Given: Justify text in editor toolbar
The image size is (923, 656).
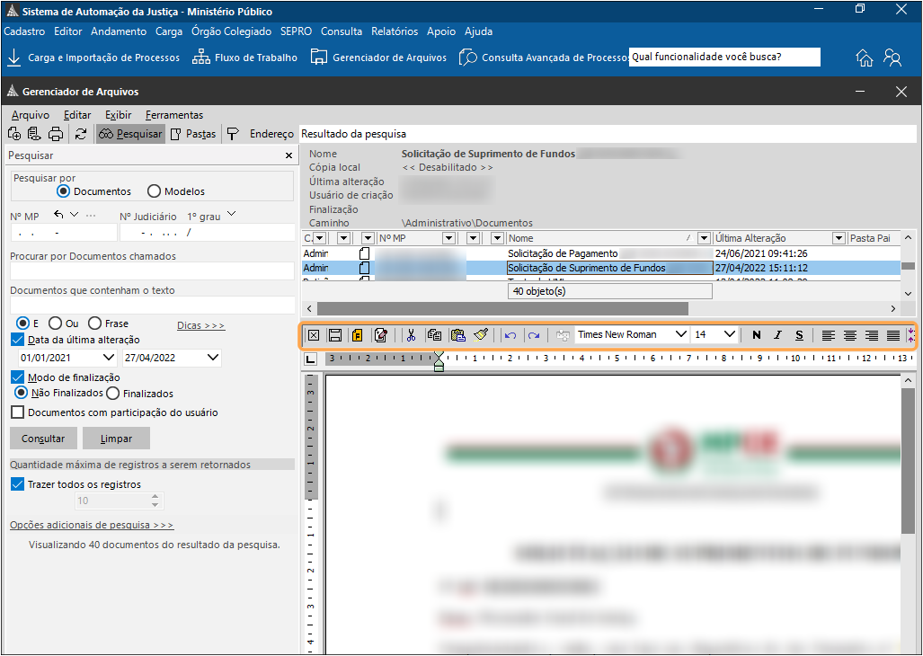Looking at the screenshot, I should pyautogui.click(x=893, y=335).
